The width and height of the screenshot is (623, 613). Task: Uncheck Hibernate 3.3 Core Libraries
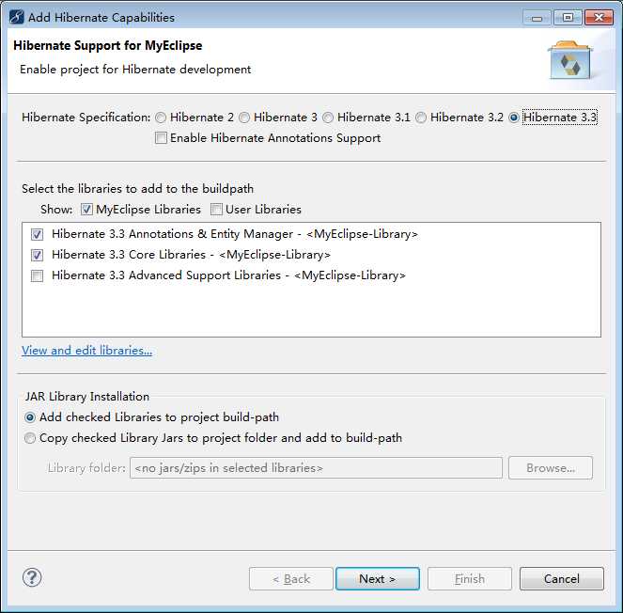(37, 255)
